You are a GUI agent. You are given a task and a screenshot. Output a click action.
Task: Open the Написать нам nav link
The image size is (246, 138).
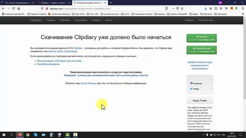tap(206, 20)
